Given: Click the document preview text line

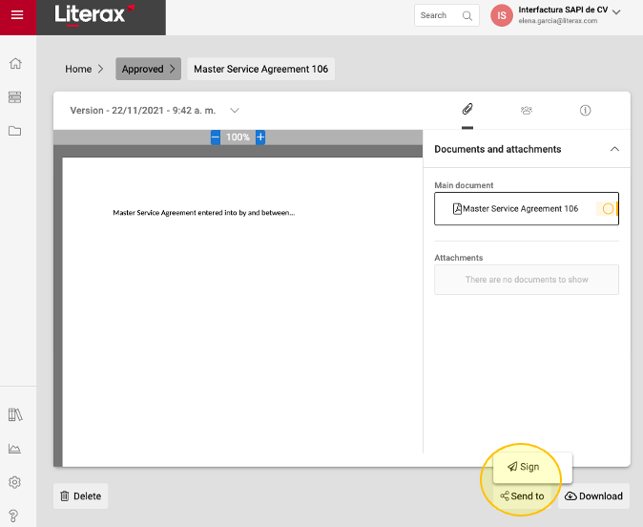Looking at the screenshot, I should [204, 213].
